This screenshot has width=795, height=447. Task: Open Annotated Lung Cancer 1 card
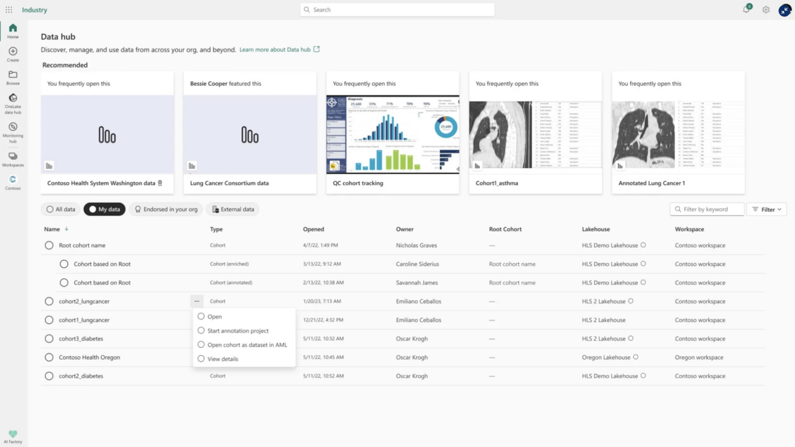coord(678,133)
